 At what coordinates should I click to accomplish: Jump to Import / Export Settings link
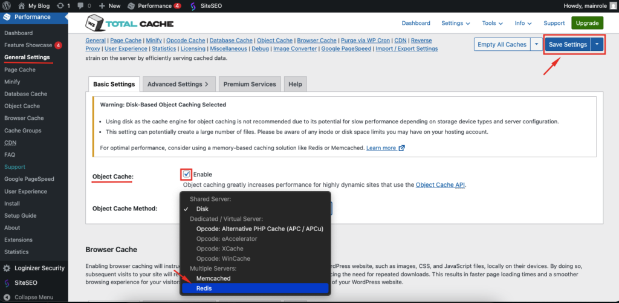click(x=407, y=48)
